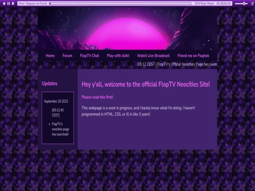Open FlopTV Chat page
The height and width of the screenshot is (191, 255).
tap(89, 56)
